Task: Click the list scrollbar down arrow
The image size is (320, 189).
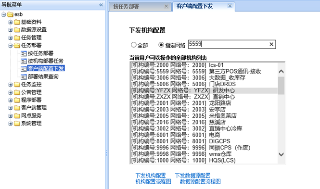Action: [281, 154]
